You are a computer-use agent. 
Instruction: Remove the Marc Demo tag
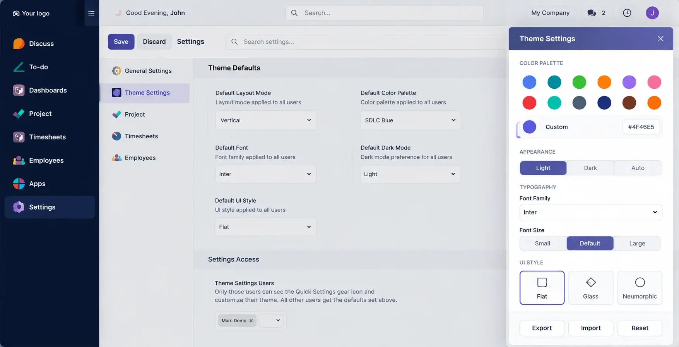pyautogui.click(x=251, y=321)
